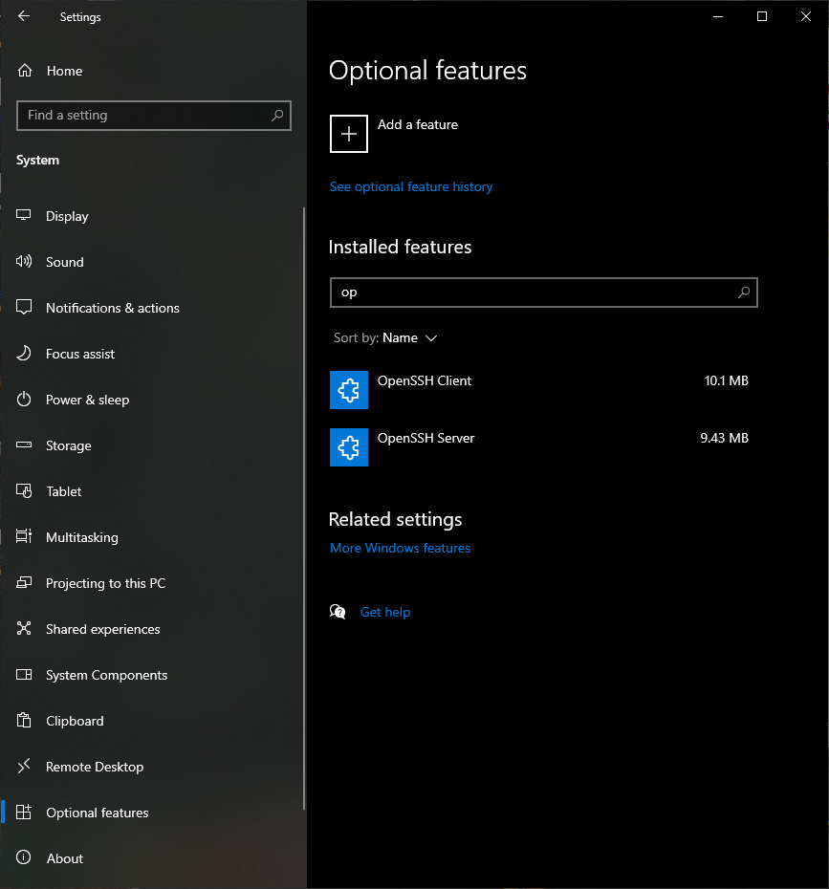
Task: Open the Display settings page
Action: [67, 216]
